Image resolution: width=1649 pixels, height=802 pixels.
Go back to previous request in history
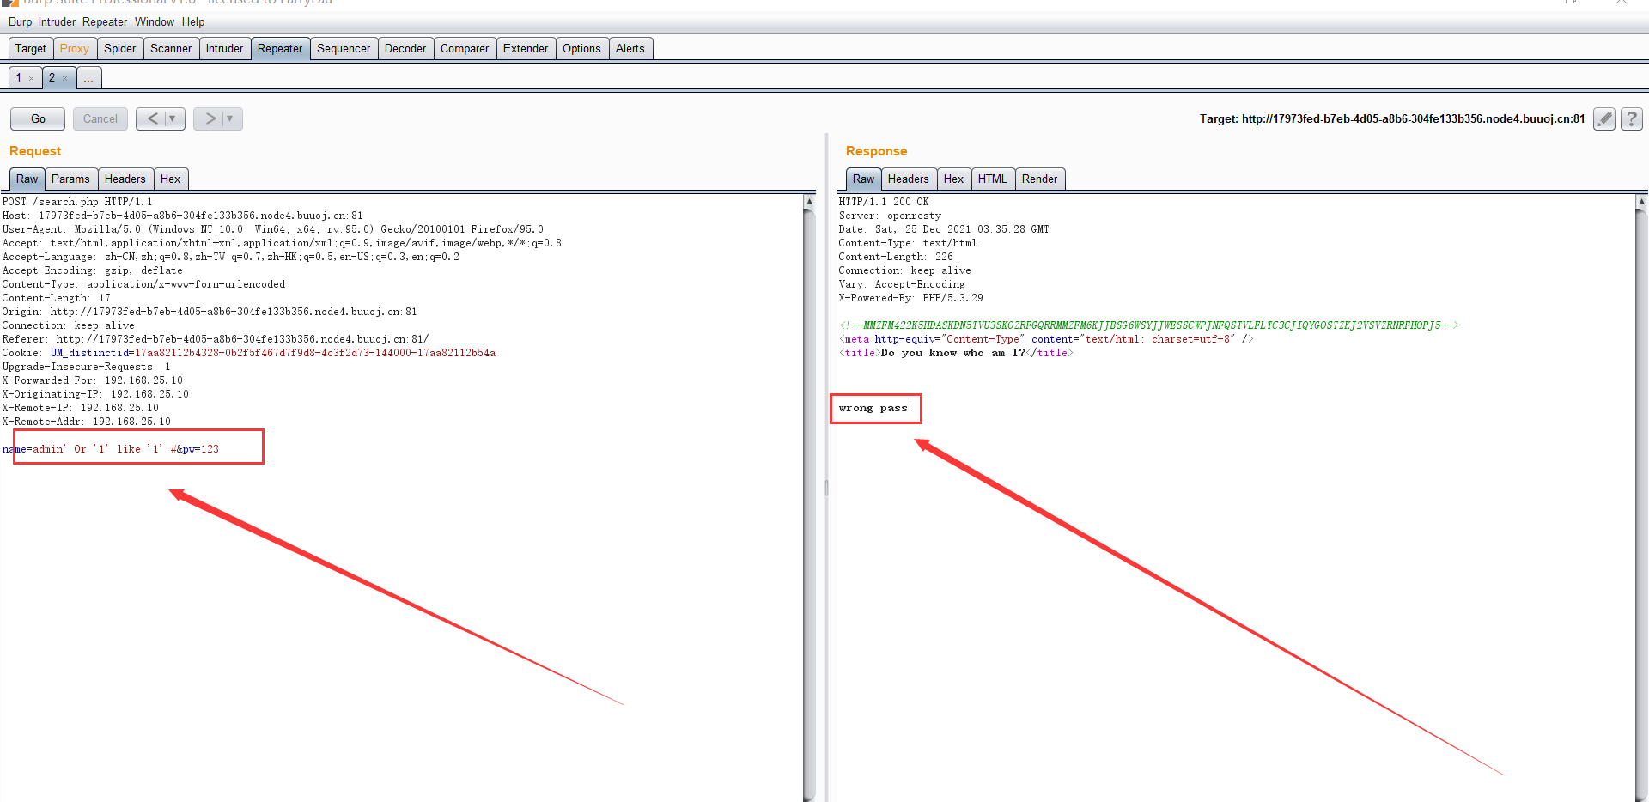pyautogui.click(x=151, y=118)
